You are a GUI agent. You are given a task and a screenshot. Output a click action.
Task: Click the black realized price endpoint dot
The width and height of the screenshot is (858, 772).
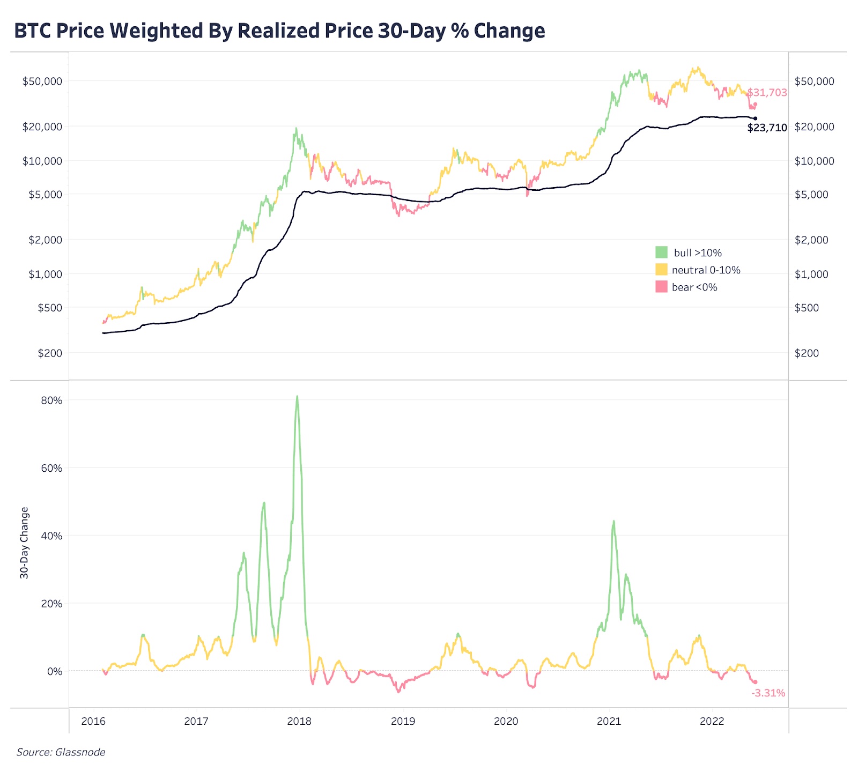756,118
